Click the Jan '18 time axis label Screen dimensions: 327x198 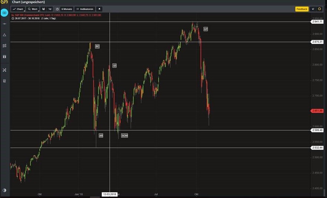coord(79,194)
